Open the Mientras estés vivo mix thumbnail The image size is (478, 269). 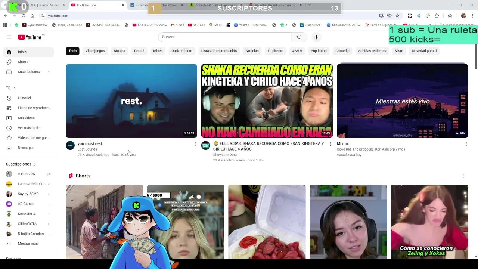pos(403,101)
